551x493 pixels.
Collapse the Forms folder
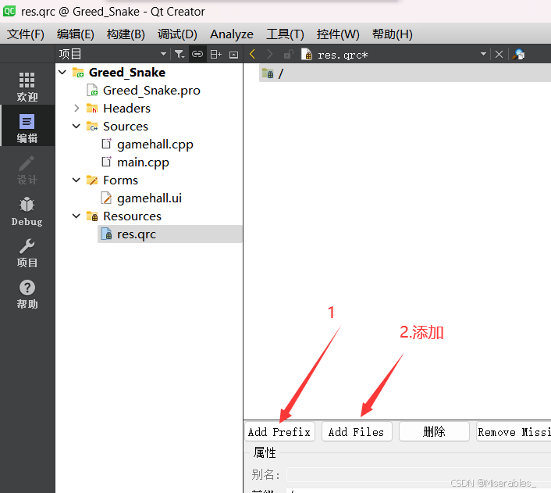pos(76,180)
